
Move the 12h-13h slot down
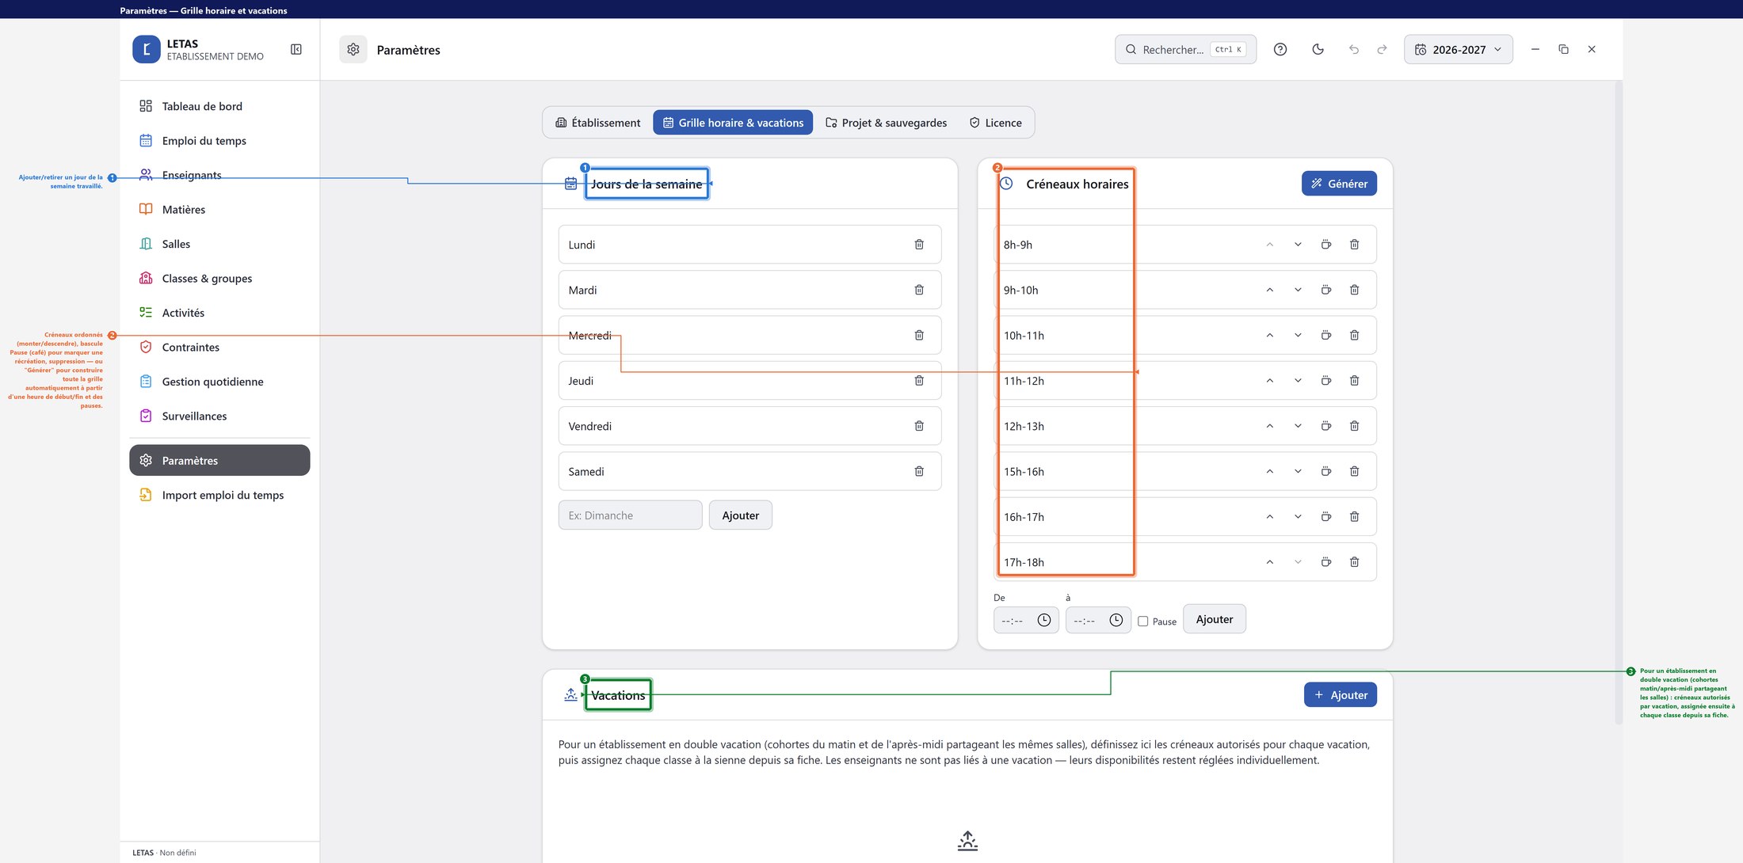coord(1298,427)
